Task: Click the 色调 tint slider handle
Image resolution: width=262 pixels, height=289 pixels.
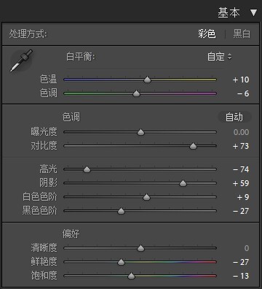Action: click(x=137, y=93)
